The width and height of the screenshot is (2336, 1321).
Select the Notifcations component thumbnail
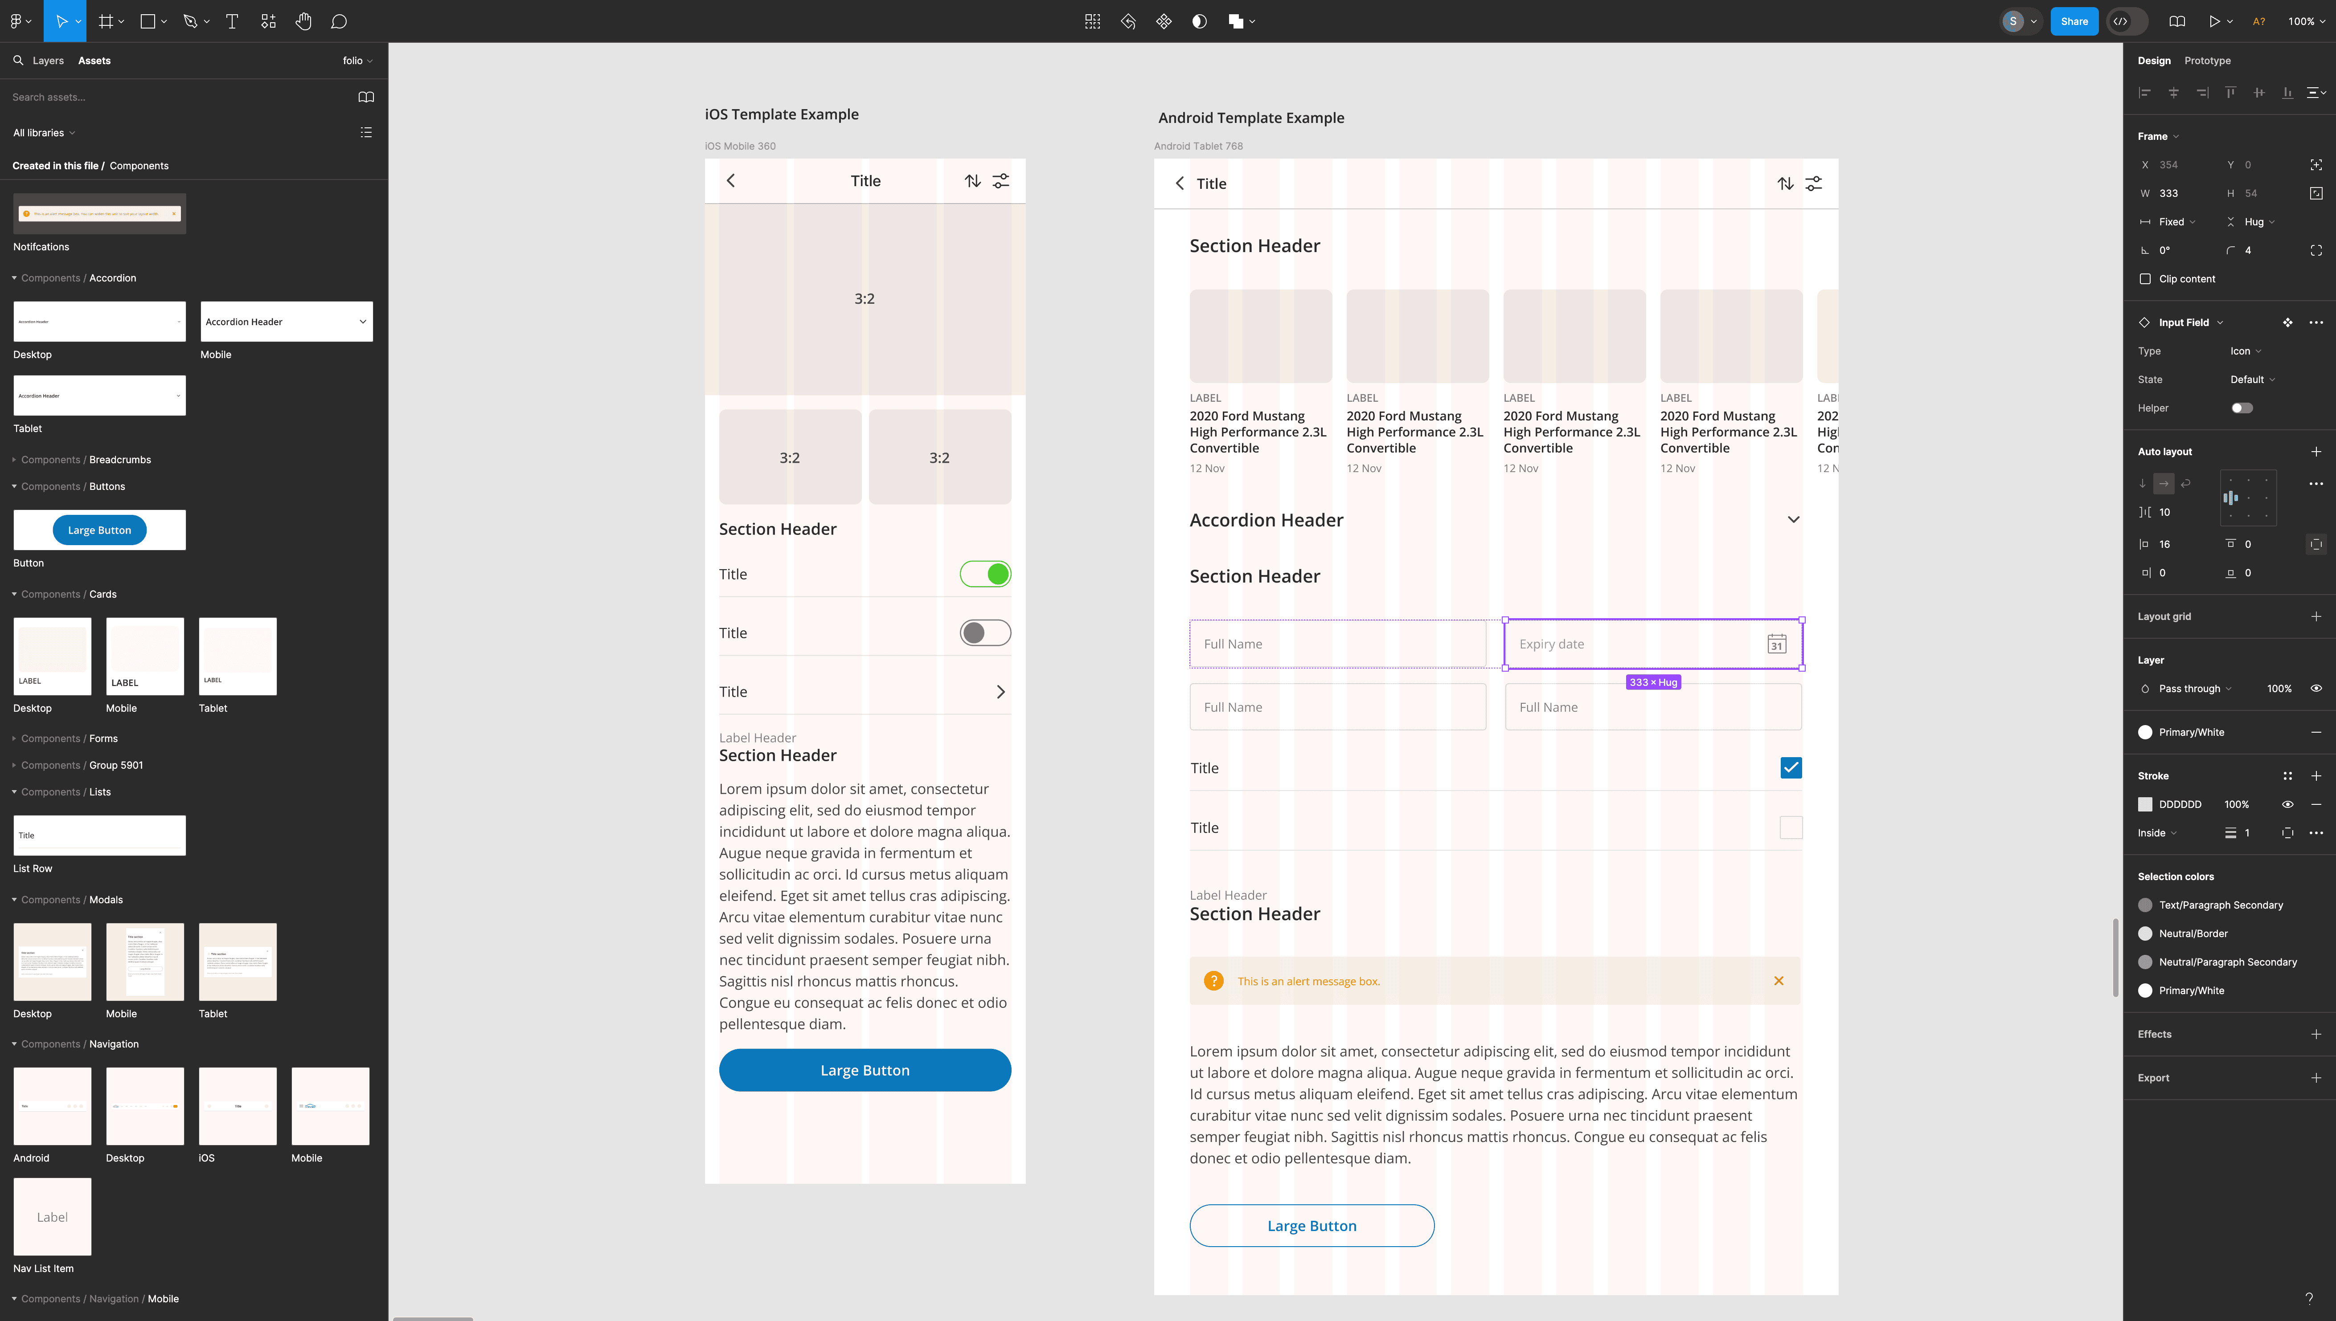tap(100, 214)
